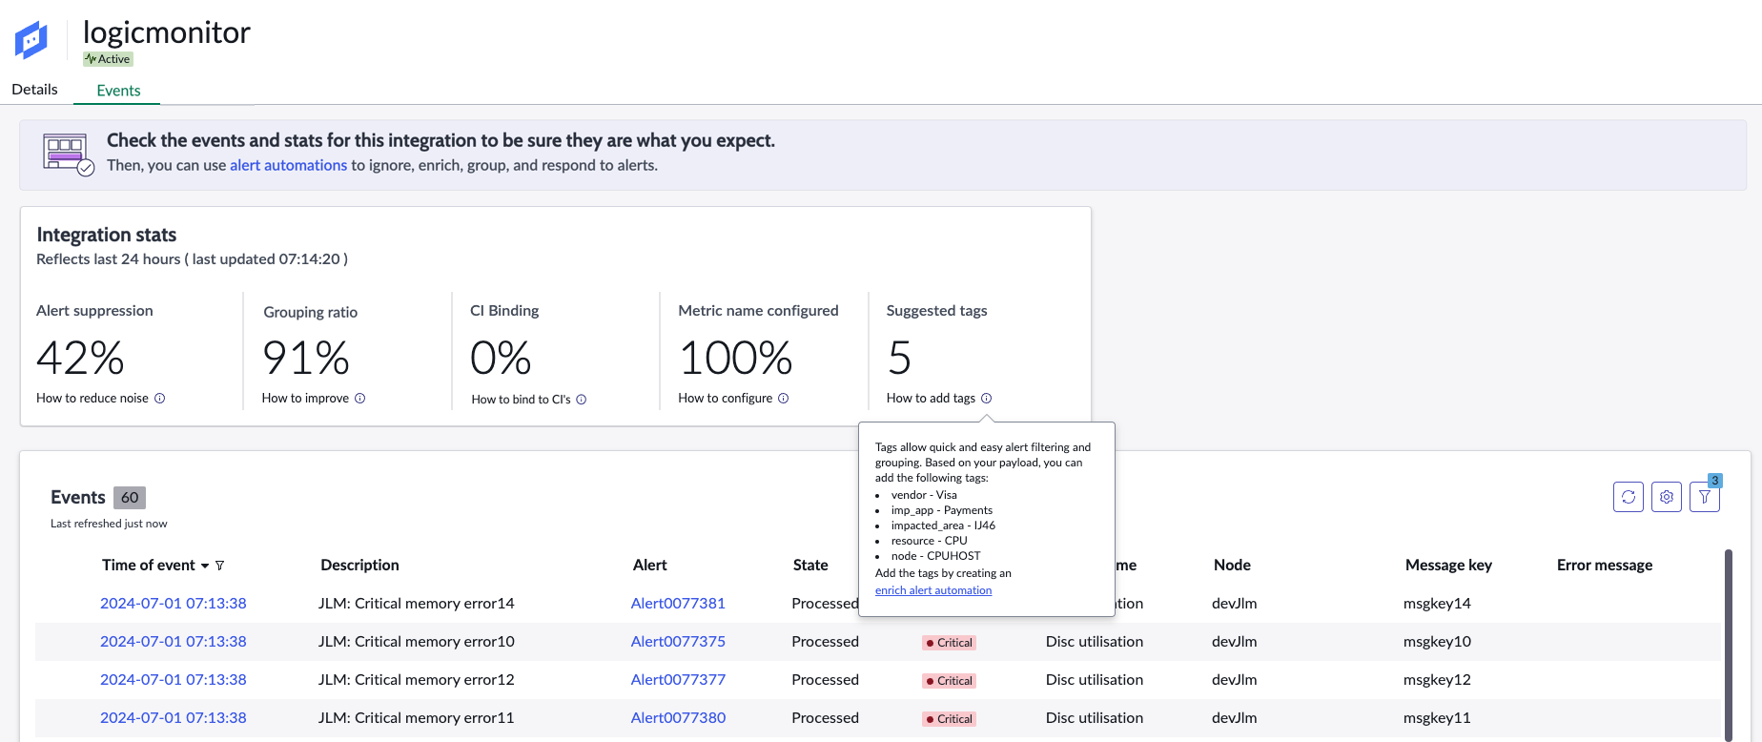Click the Critical severity badge in msgkey10 row
This screenshot has height=742, width=1762.
pyautogui.click(x=949, y=643)
